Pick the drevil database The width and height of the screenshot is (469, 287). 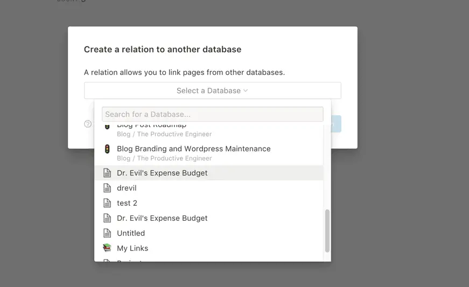click(209, 188)
